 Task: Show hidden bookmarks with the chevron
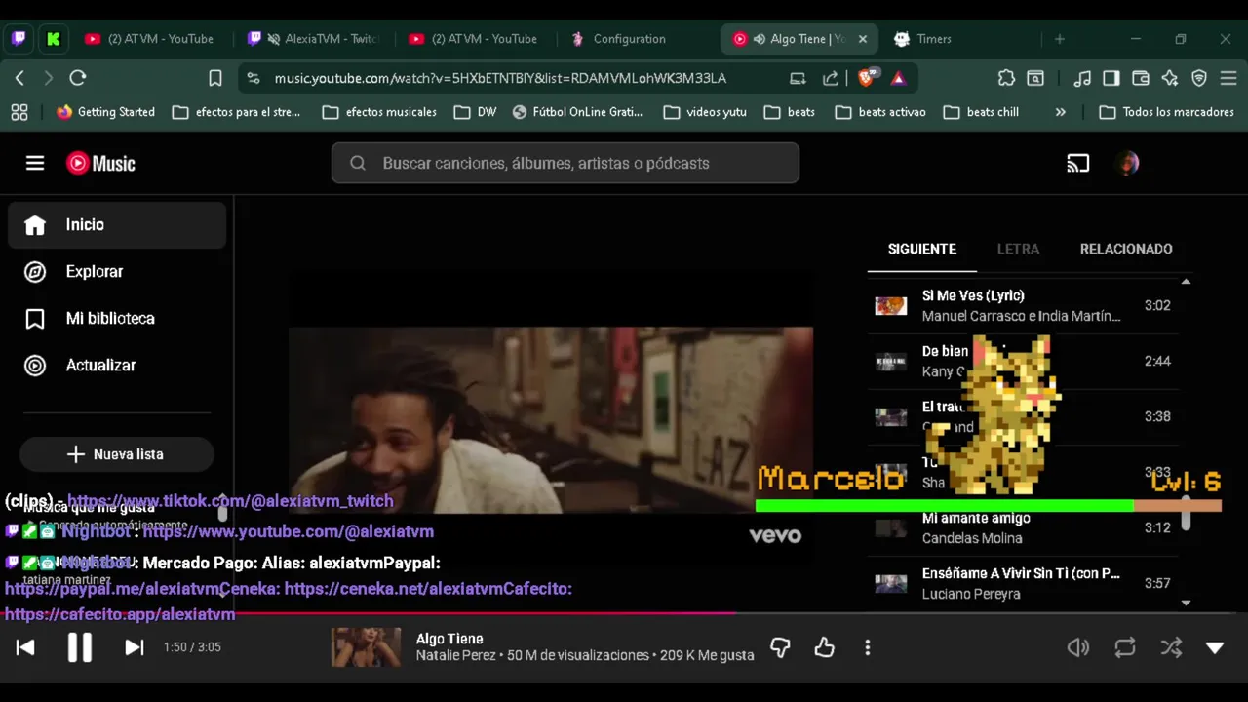coord(1061,112)
